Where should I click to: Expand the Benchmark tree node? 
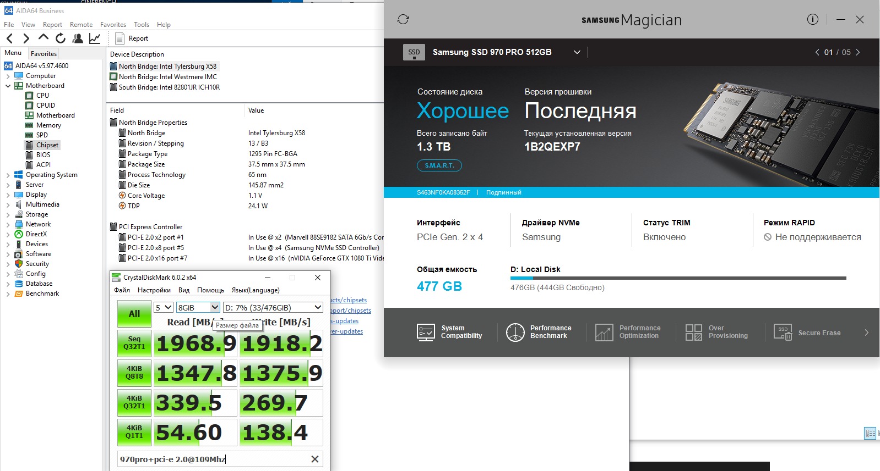point(8,293)
